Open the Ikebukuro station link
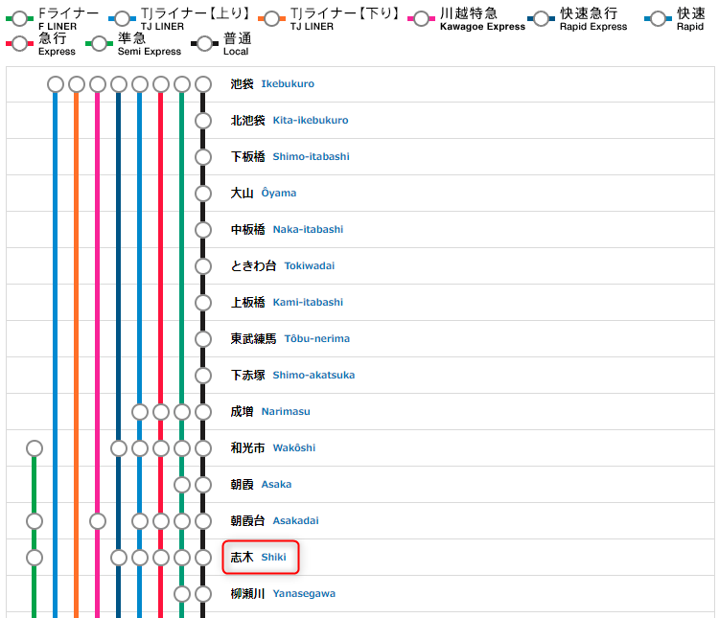The height and width of the screenshot is (618, 719). pyautogui.click(x=288, y=84)
